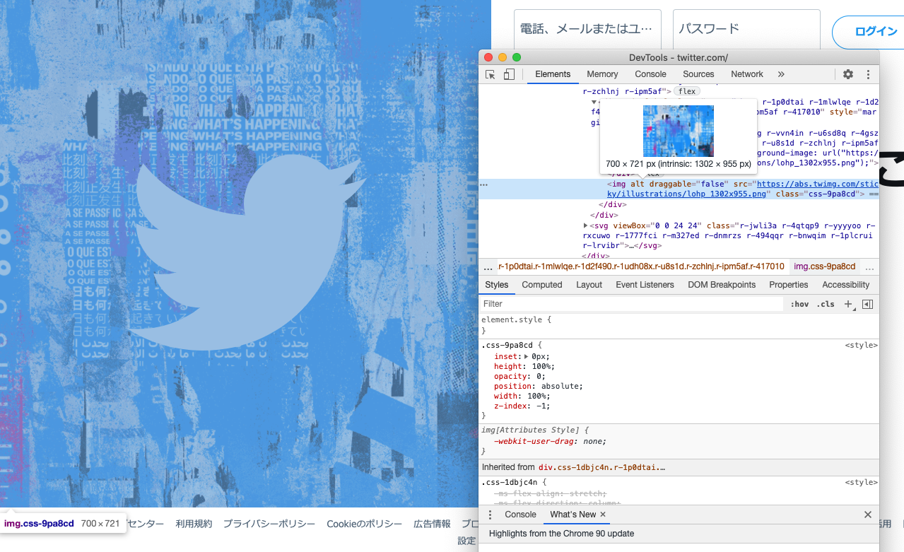Click the position value absolute

tap(561, 387)
